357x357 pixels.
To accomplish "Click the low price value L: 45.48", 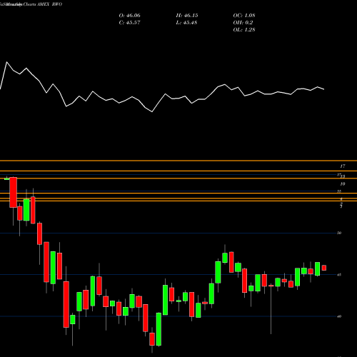I will click(187, 23).
